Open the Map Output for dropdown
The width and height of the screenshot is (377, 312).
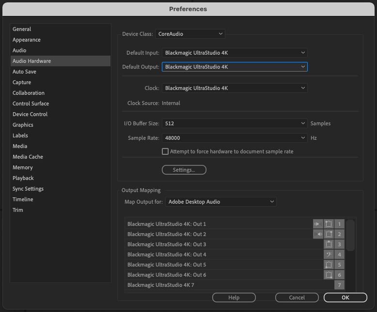(221, 202)
